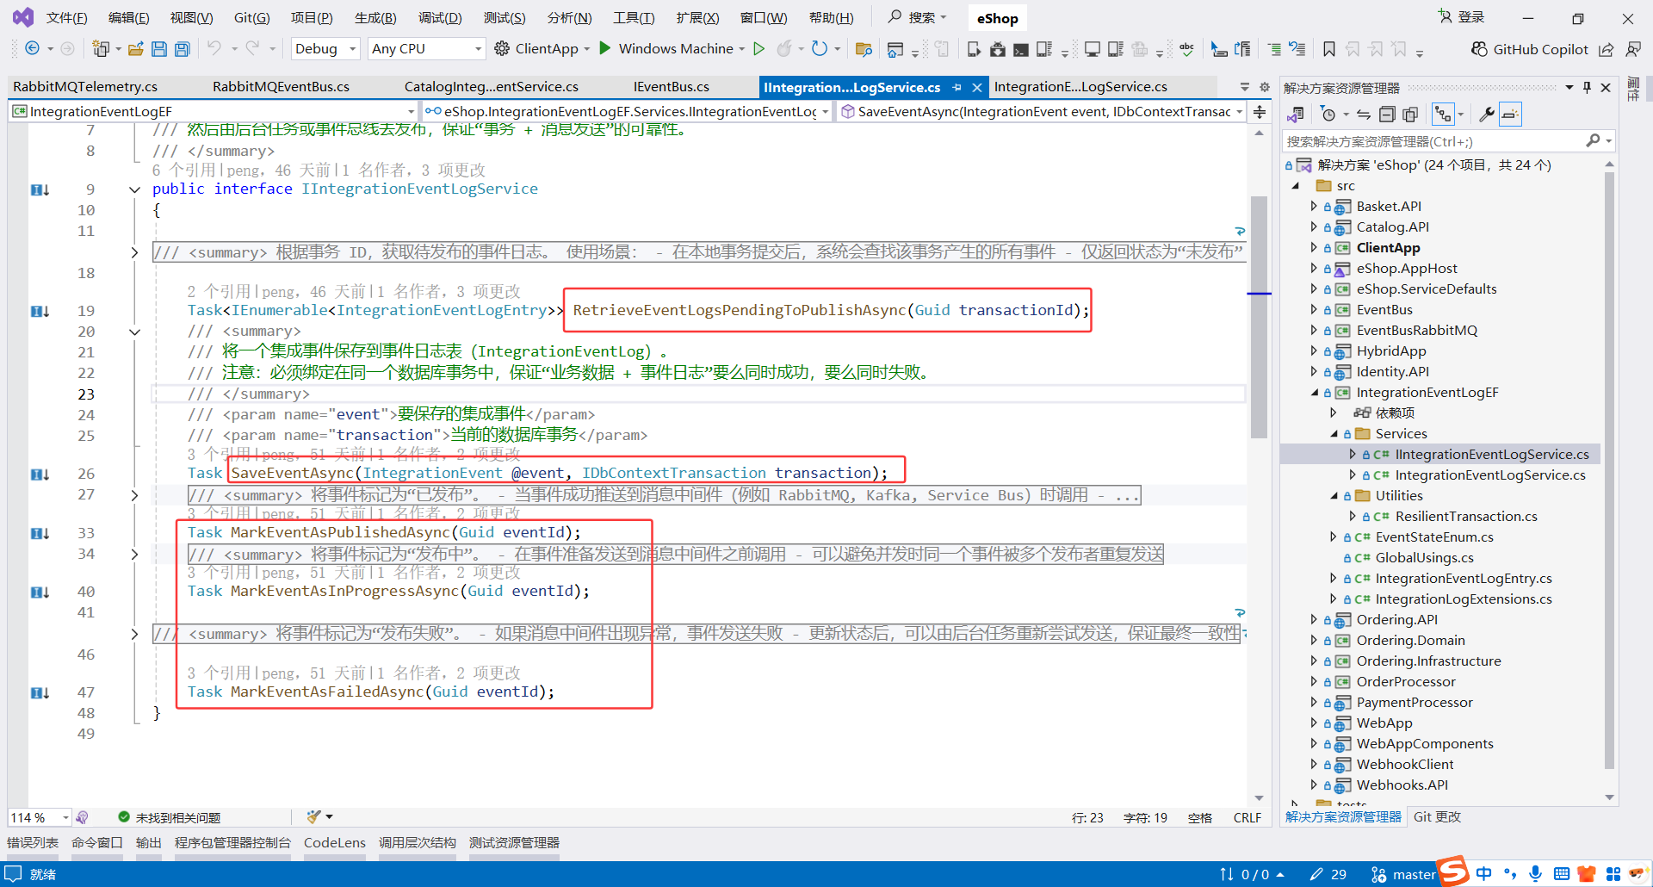Open the 调试(D) menu

click(440, 18)
